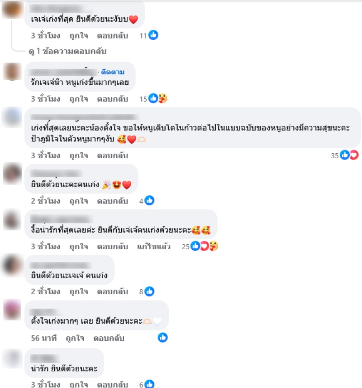Click ติดตาม to follow the commenter
Image resolution: width=362 pixels, height=388 pixels.
[x=113, y=72]
